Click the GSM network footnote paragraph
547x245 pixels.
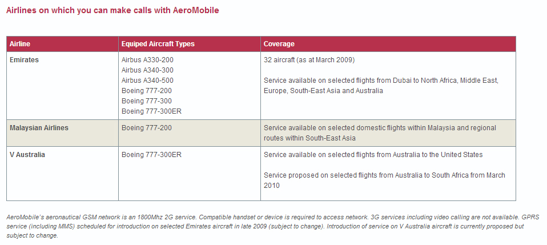273,226
